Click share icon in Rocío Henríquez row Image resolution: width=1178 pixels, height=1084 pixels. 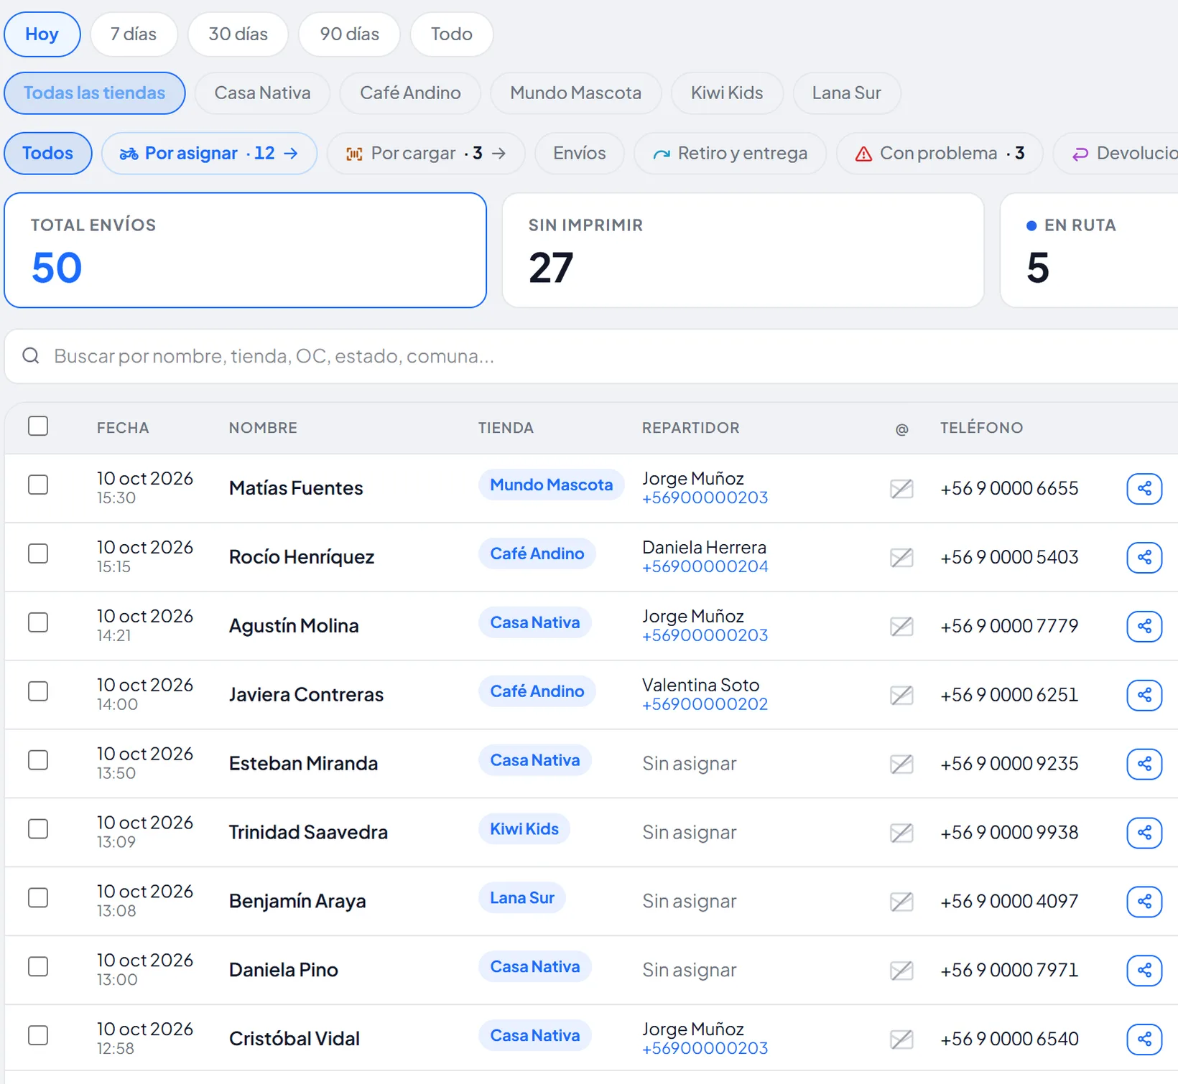point(1144,558)
